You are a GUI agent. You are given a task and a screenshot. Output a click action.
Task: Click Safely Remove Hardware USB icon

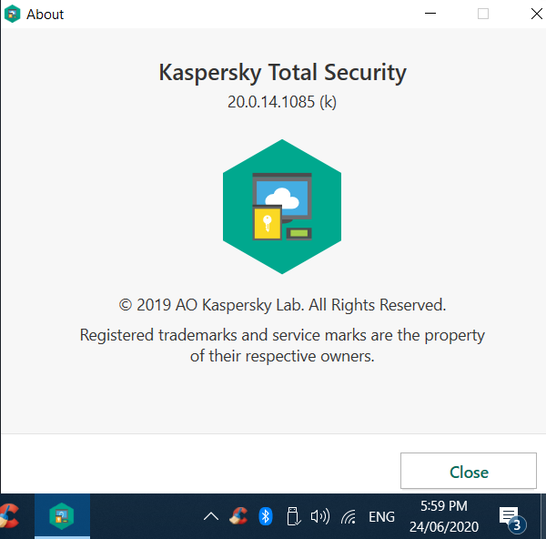[292, 516]
